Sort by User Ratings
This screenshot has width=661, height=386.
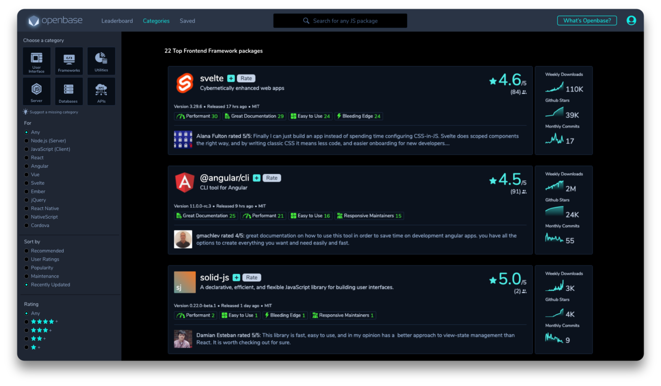pyautogui.click(x=42, y=260)
